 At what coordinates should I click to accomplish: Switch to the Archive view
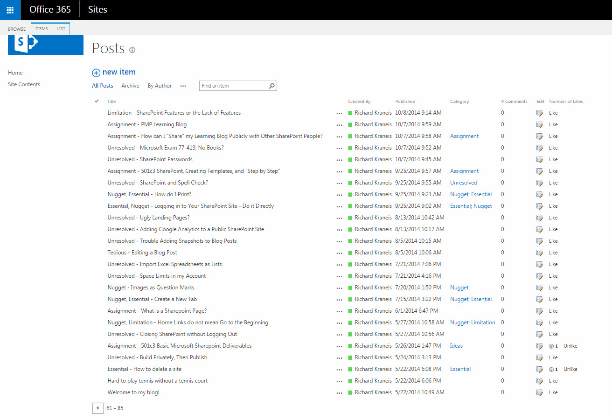[x=130, y=86]
